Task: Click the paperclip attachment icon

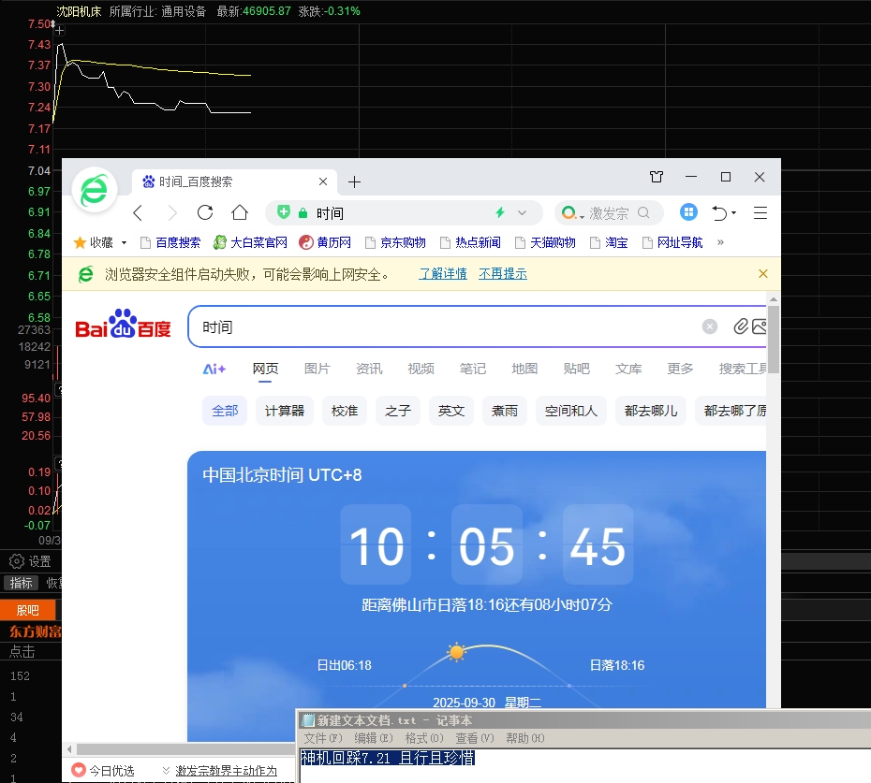Action: coord(740,326)
